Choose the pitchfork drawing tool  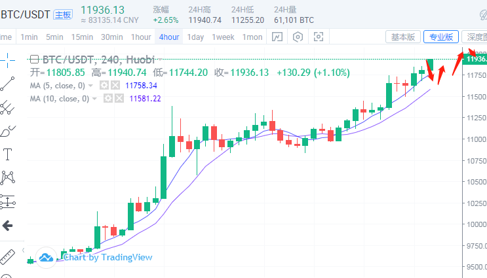[x=7, y=107]
